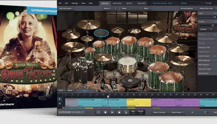Click the brass snare drum in the kit

pyautogui.click(x=127, y=65)
